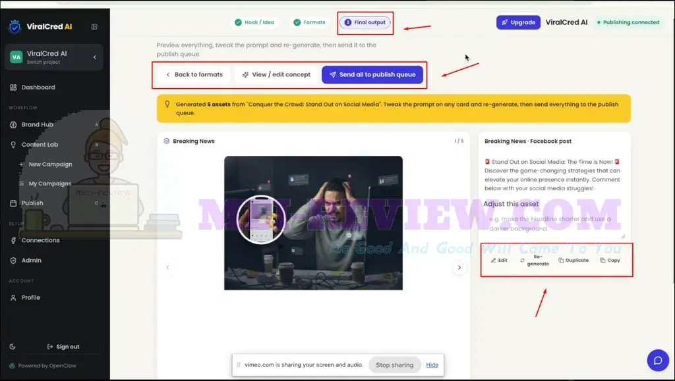The image size is (675, 381).
Task: Open the ViralCred AI project switcher
Action: (54, 57)
